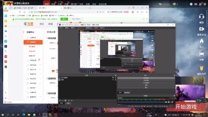Pop out the OBS controls dock using its header icon
This screenshot has width=208, height=117.
pyautogui.click(x=174, y=75)
